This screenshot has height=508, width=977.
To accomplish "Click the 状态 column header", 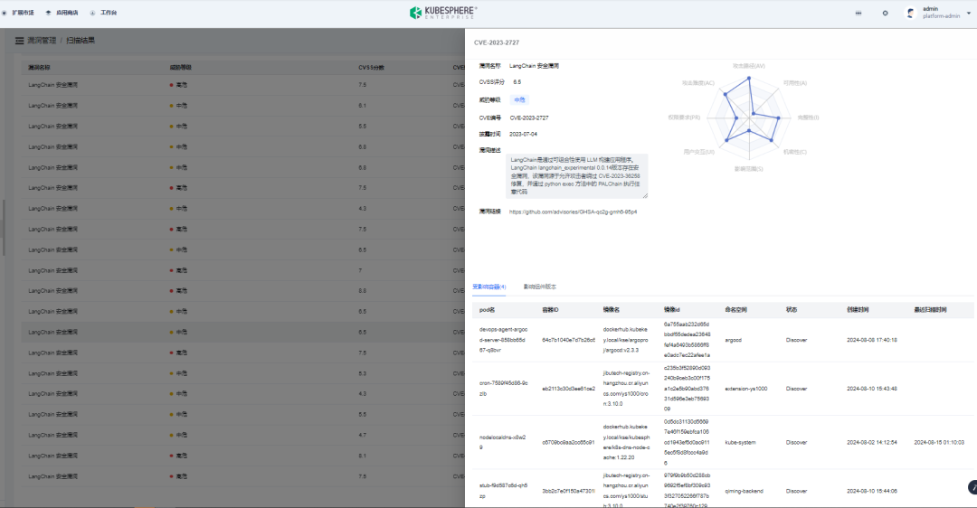I will coord(792,310).
